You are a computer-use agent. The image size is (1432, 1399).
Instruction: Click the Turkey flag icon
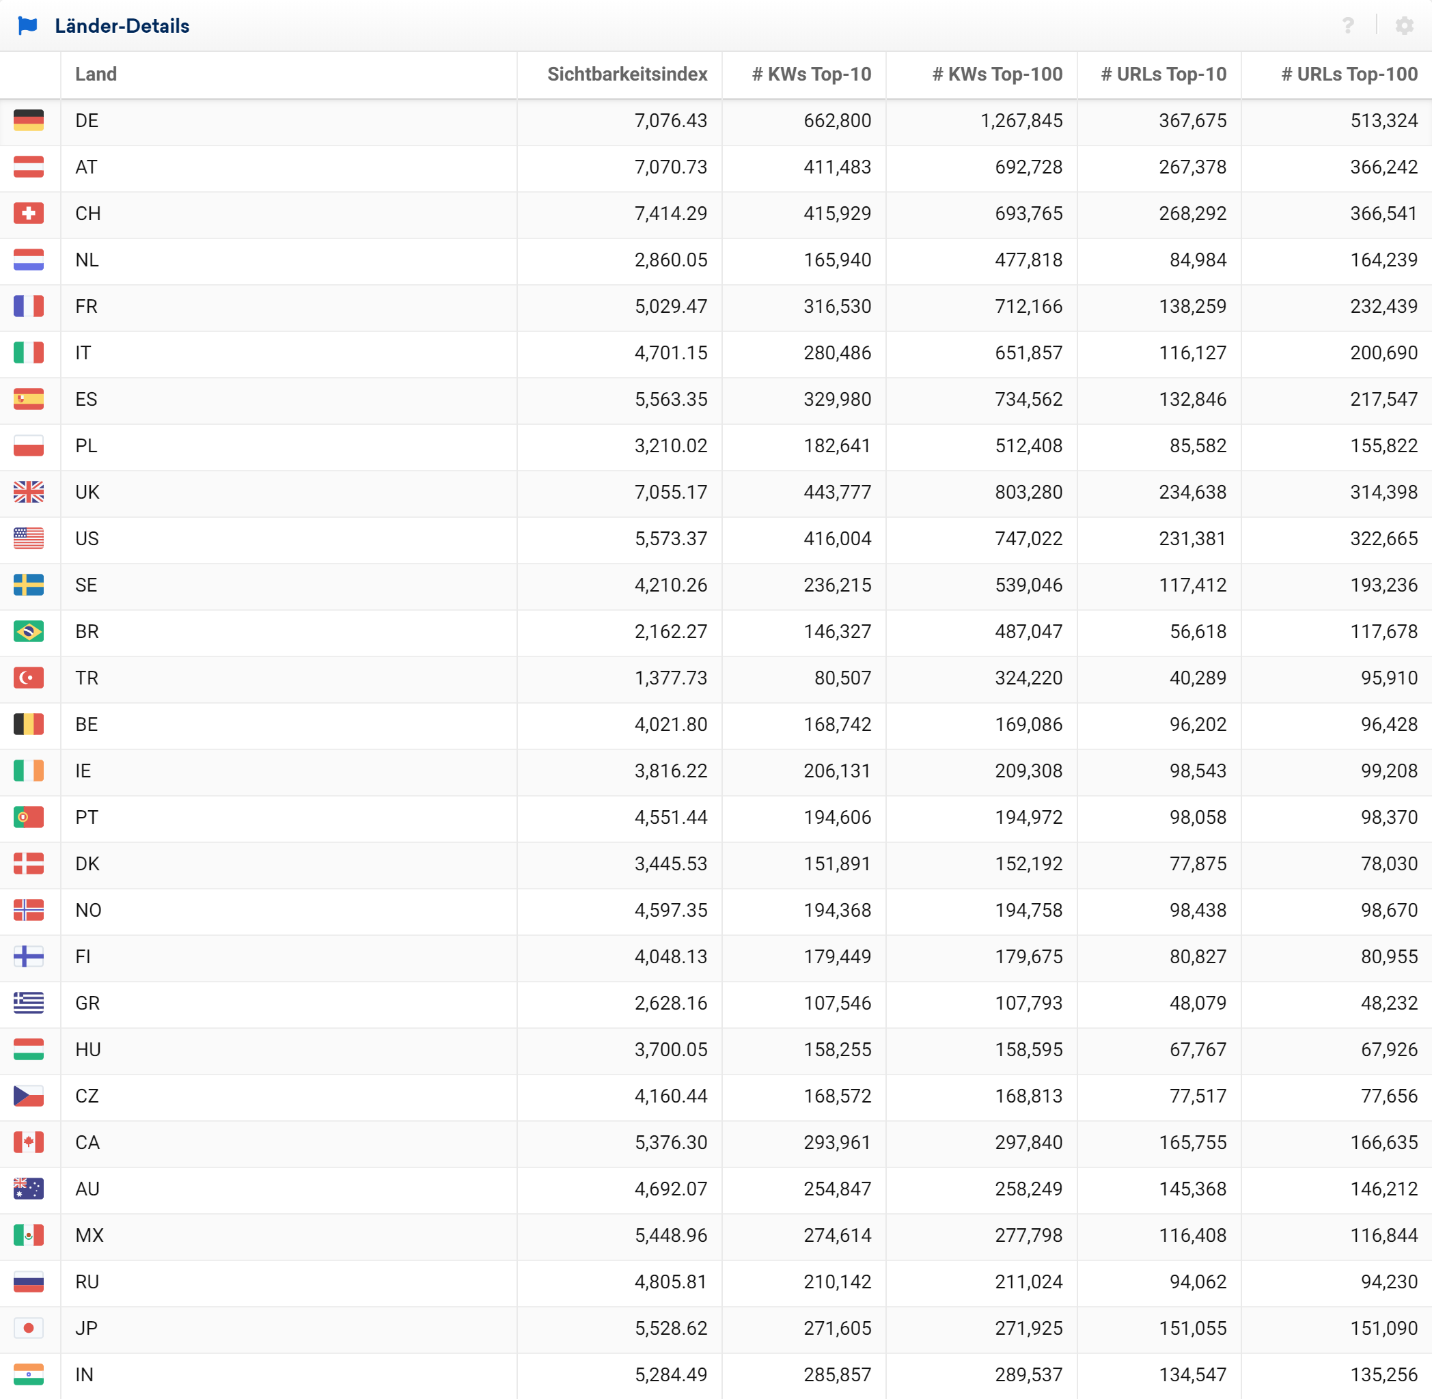coord(29,678)
